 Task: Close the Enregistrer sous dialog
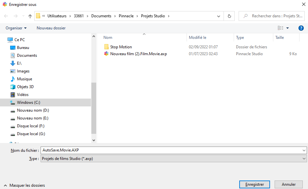coord(303,4)
